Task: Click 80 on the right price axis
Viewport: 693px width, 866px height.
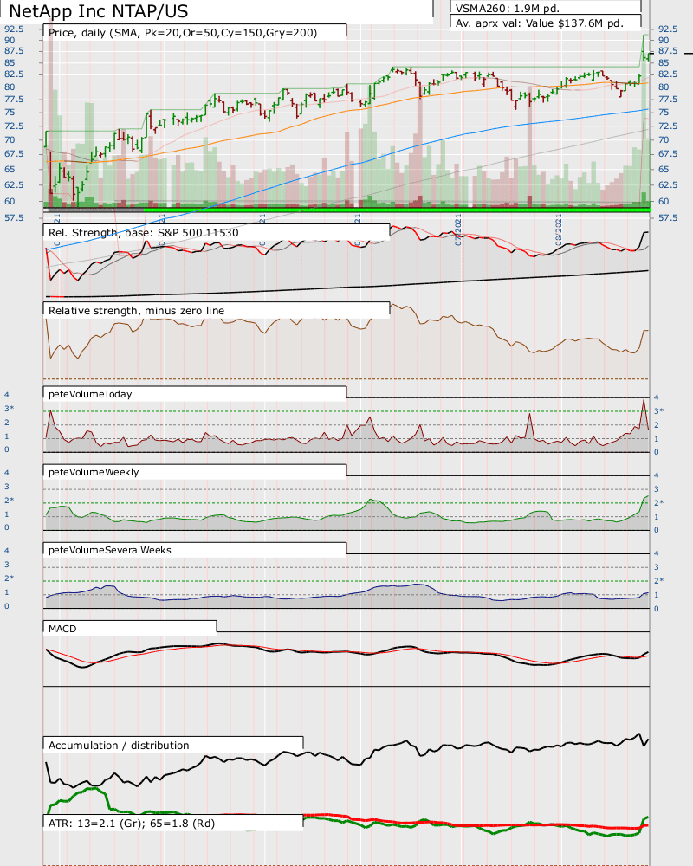Action: click(x=664, y=87)
